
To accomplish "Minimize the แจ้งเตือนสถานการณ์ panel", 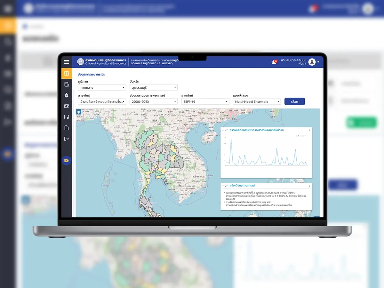I will click(x=223, y=186).
